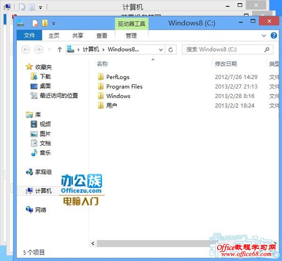Refresh the current folder
The height and width of the screenshot is (261, 282).
coord(171,49)
